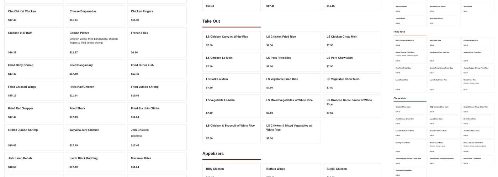
Task: Open the Buffalo Wings appetizer
Action: click(292, 170)
